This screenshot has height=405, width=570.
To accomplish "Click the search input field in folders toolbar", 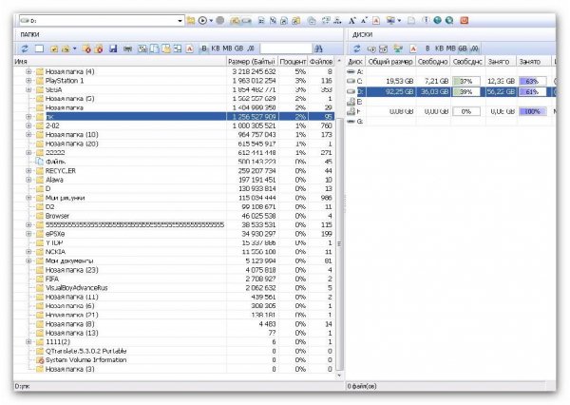I will (x=286, y=48).
